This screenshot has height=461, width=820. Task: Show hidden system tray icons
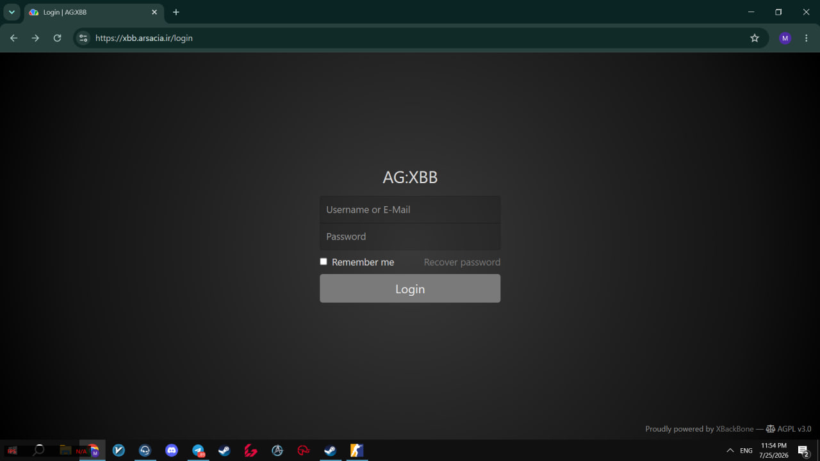tap(730, 451)
